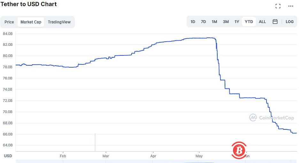The width and height of the screenshot is (301, 163).
Task: Click the USD currency label on axis
Action: [x=8, y=156]
